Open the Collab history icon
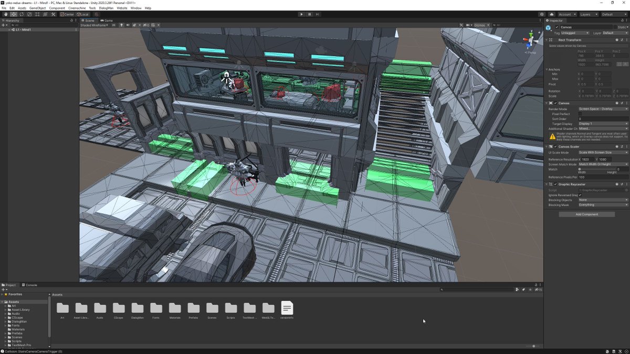The image size is (630, 354). coord(542,14)
